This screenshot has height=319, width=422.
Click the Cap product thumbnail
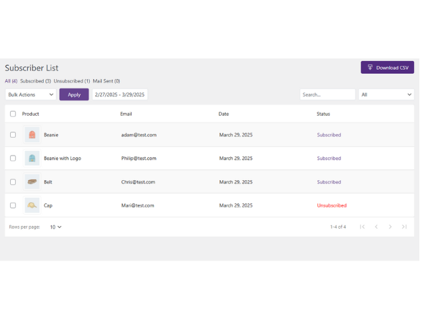click(32, 205)
